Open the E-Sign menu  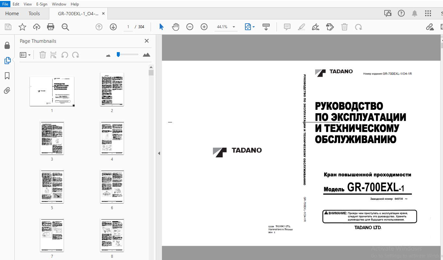click(42, 4)
